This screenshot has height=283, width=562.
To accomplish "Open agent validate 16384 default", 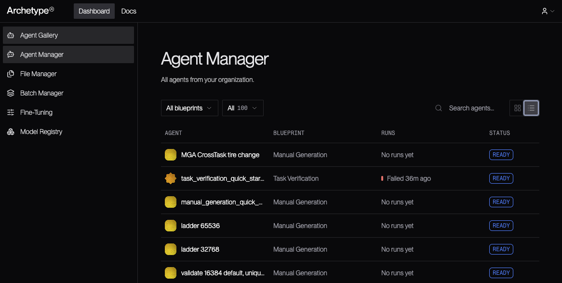I will tap(223, 273).
